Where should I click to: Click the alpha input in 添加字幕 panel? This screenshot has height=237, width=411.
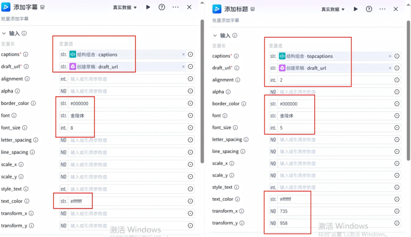[127, 91]
